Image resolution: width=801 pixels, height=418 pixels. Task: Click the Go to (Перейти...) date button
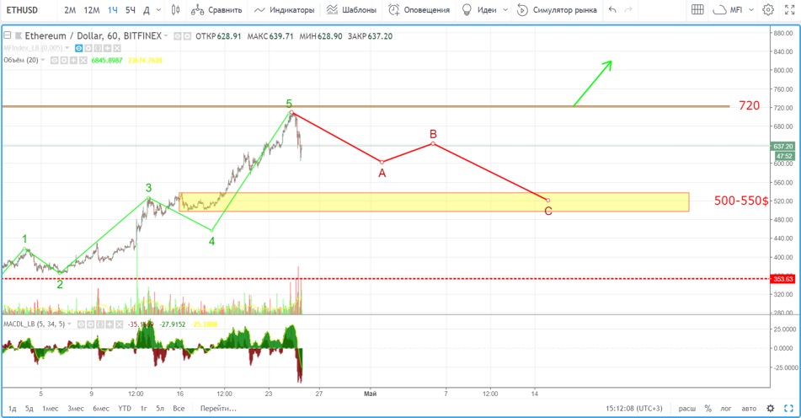[220, 409]
